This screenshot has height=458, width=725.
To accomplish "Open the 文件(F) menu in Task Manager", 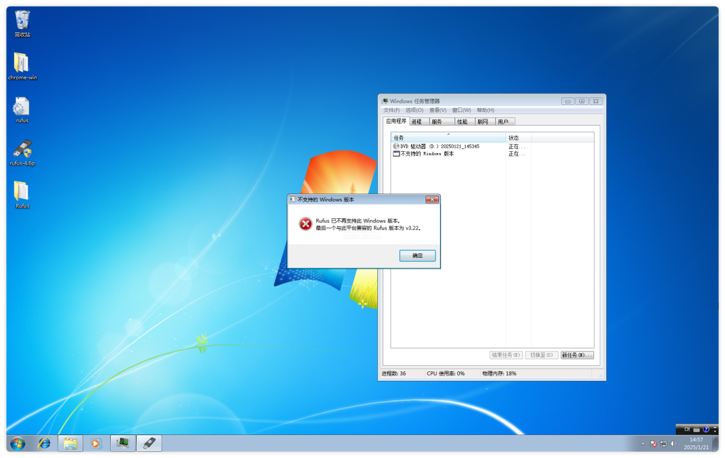I will (x=391, y=110).
